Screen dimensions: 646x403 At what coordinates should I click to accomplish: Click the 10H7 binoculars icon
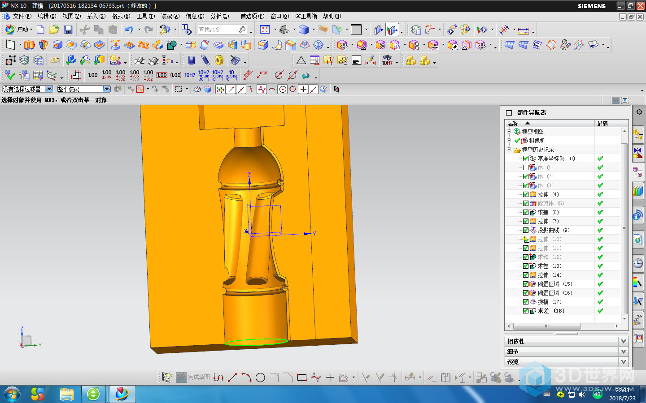click(x=387, y=60)
